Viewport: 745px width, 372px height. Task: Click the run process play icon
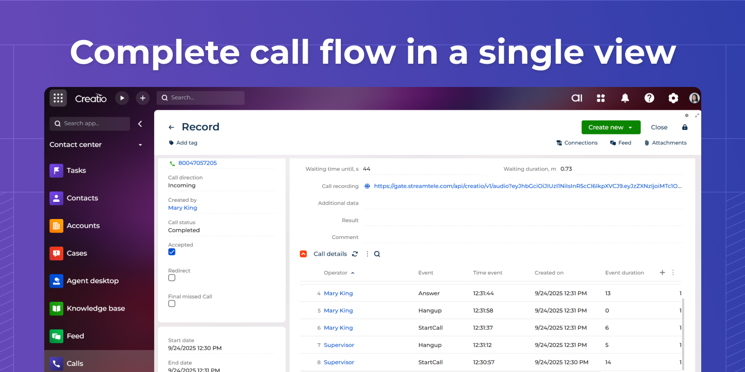click(x=122, y=98)
